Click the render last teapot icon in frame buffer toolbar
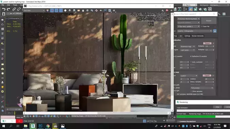Image resolution: width=230 pixels, height=129 pixels. pos(101,11)
